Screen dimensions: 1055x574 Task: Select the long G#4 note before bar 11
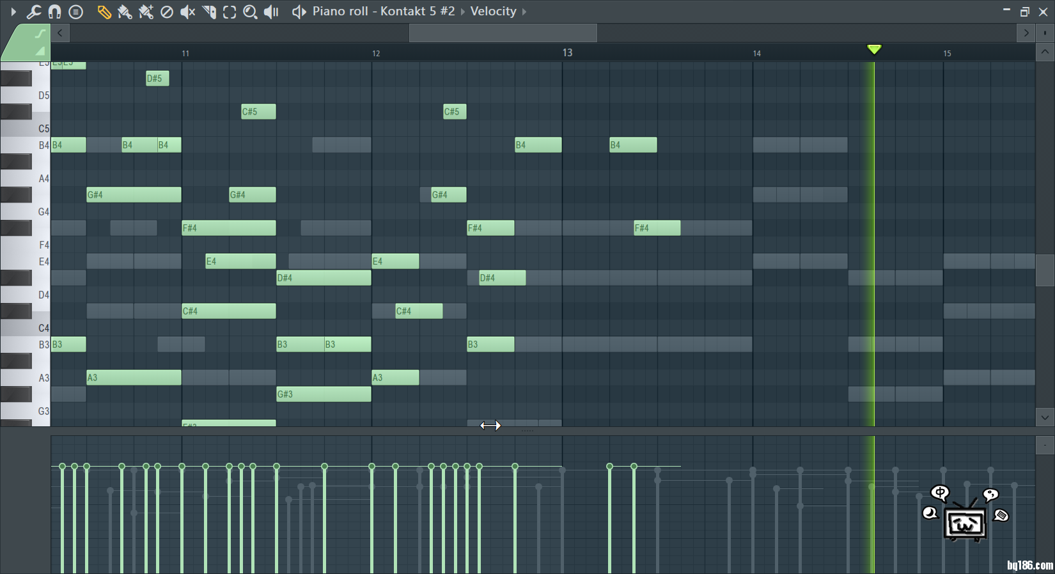(x=134, y=195)
